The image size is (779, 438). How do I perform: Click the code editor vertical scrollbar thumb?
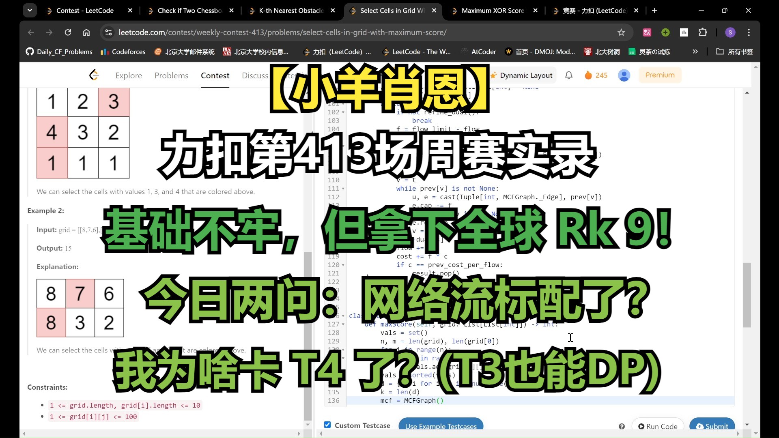tap(747, 295)
